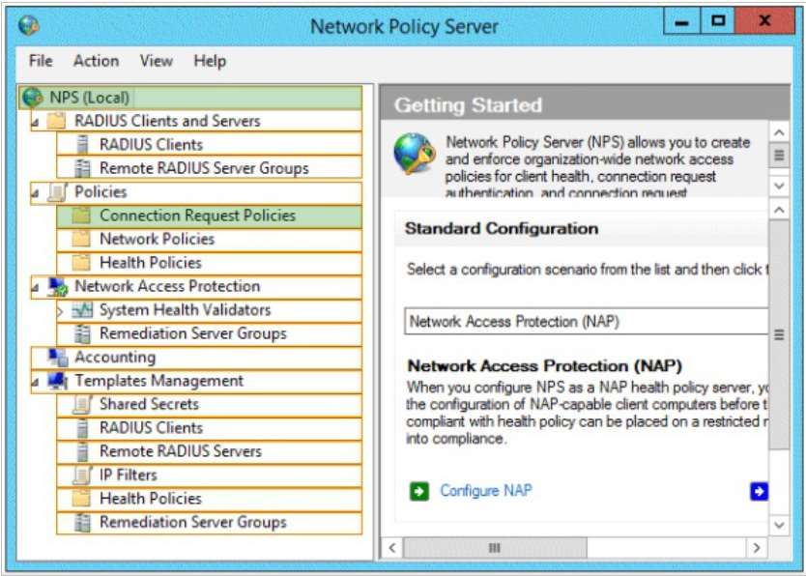Screen dimensions: 806x576
Task: Click the Getting Started header text
Action: (469, 105)
